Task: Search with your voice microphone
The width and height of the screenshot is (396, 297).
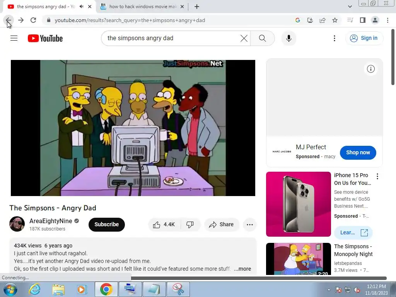Action: point(288,38)
